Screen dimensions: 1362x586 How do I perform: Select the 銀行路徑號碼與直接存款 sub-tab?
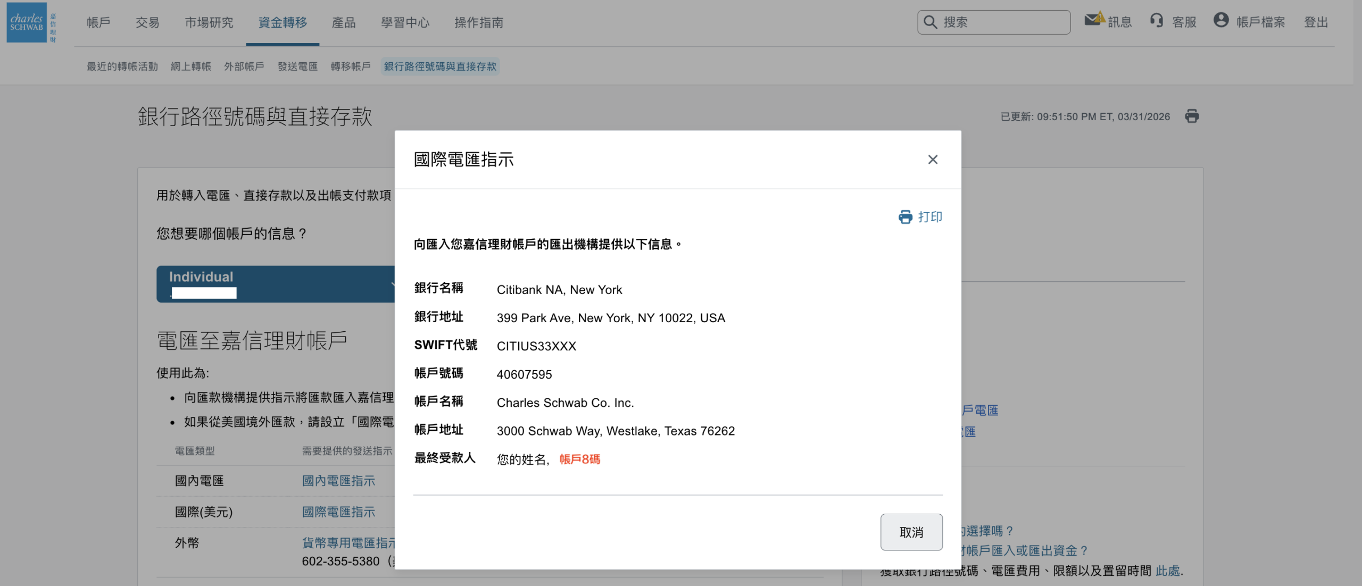tap(440, 66)
